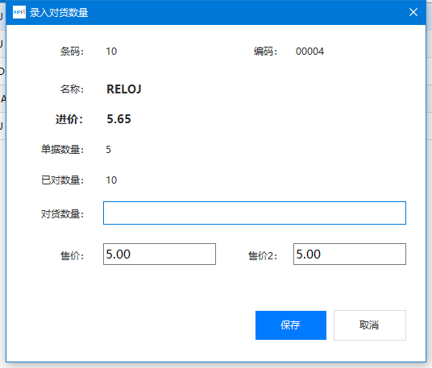Click the 名称 label
Viewport: 432px width, 368px height.
tap(72, 89)
